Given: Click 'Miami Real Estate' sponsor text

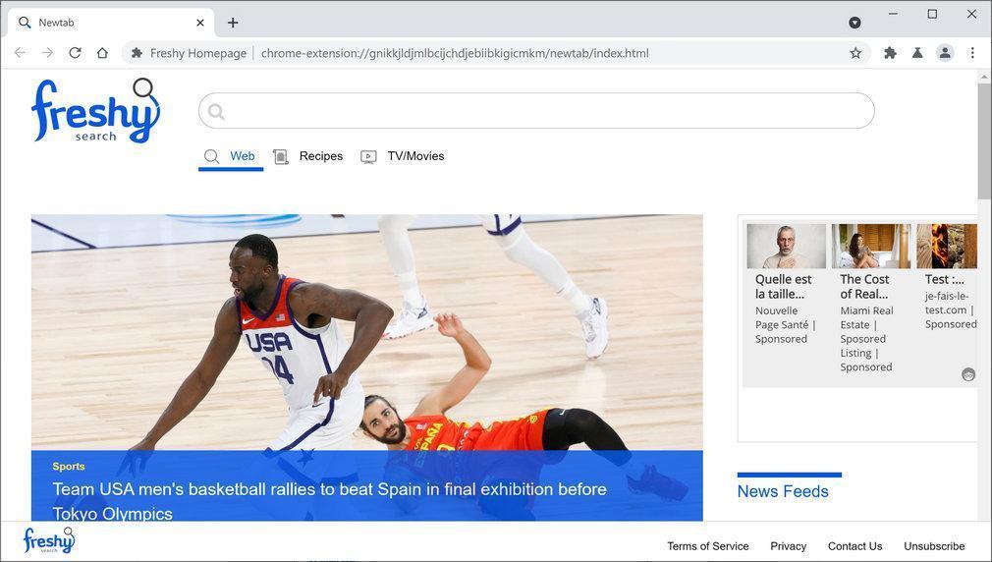Looking at the screenshot, I should pos(866,317).
